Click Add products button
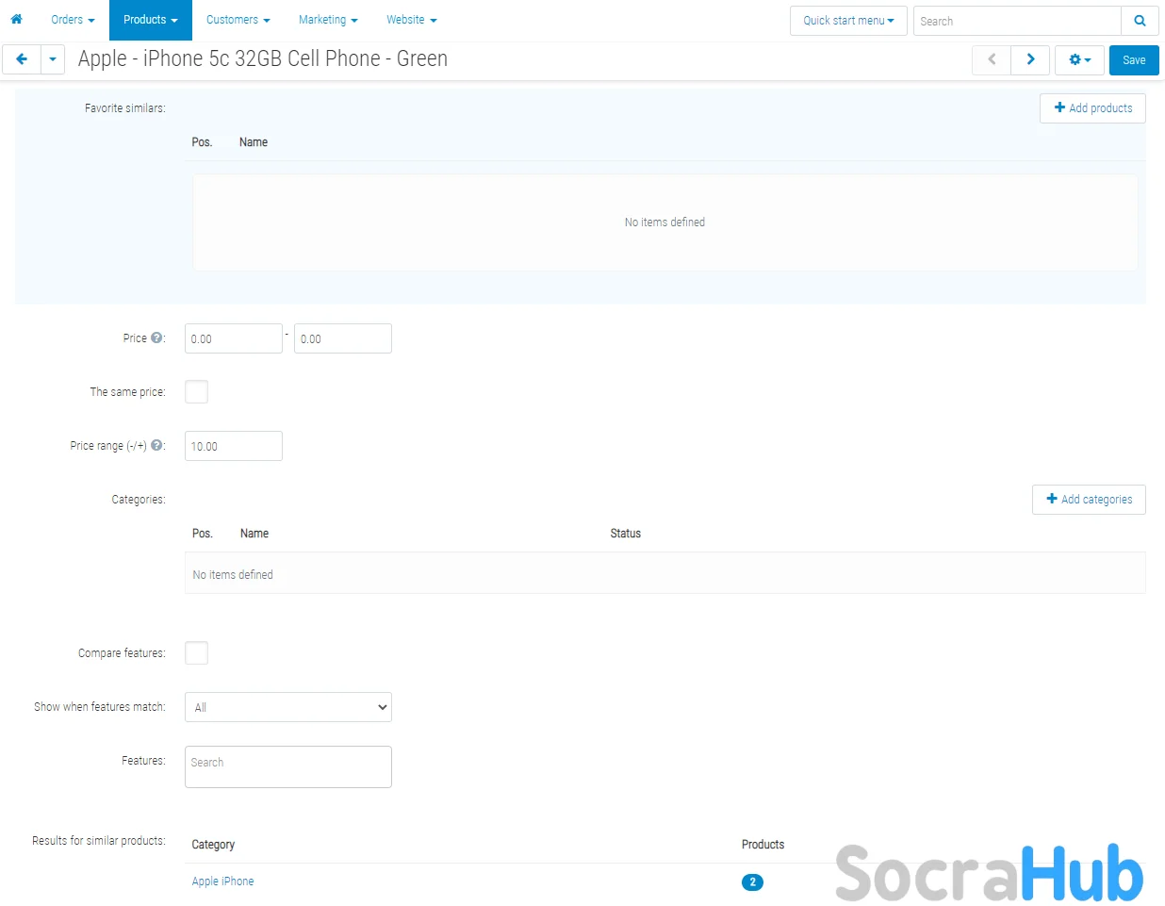 point(1092,108)
